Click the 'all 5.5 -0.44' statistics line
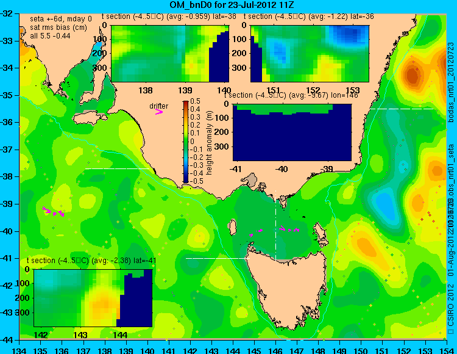The image size is (457, 354). click(50, 36)
